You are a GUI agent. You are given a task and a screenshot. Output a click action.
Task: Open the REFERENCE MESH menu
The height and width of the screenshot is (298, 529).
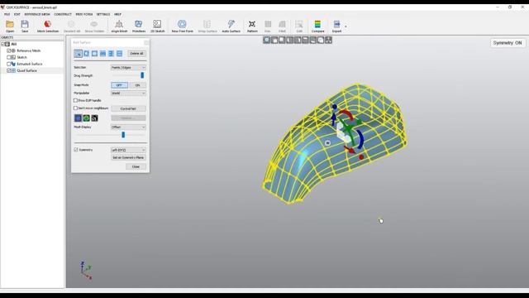click(37, 14)
